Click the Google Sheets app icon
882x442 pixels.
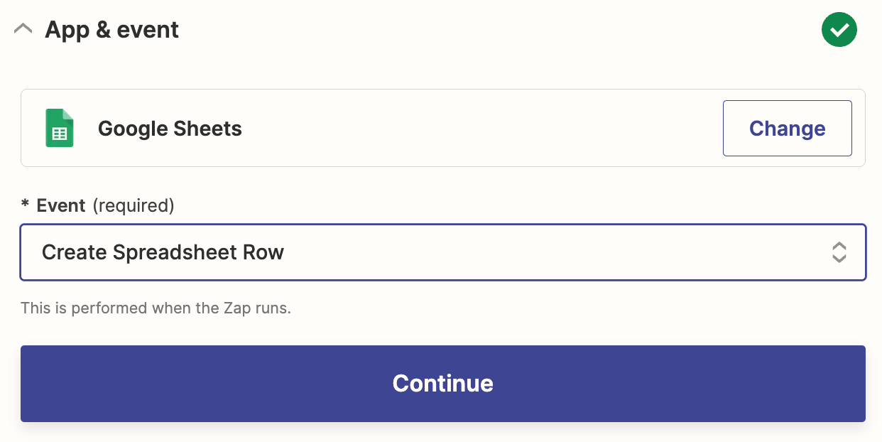(60, 128)
